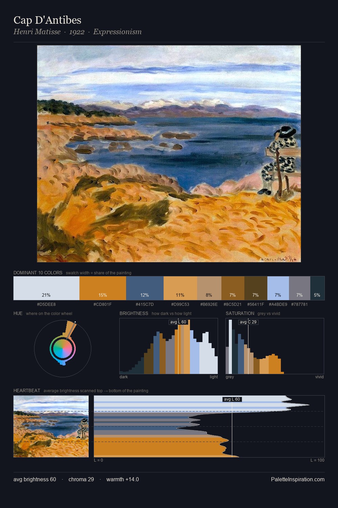The image size is (338, 508).
Task: Click the PaletteInspiration.com link
Action: 298,479
